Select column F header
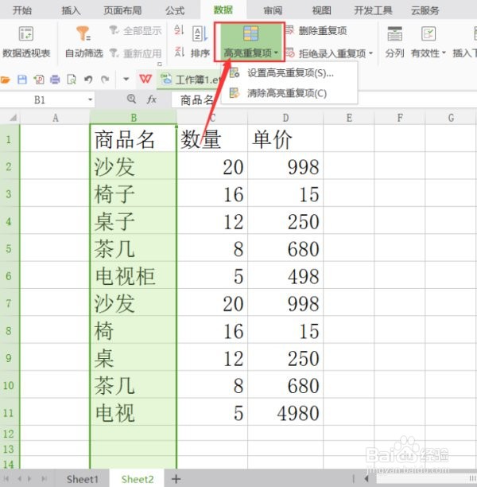The width and height of the screenshot is (477, 487). coord(400,118)
